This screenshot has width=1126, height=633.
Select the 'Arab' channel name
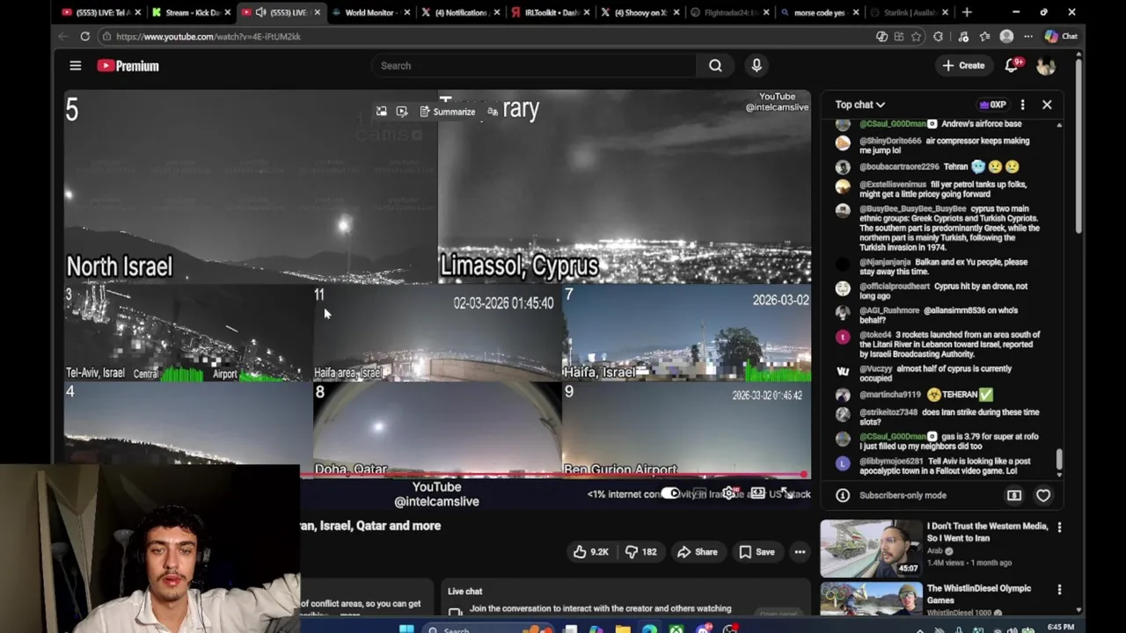pos(934,551)
